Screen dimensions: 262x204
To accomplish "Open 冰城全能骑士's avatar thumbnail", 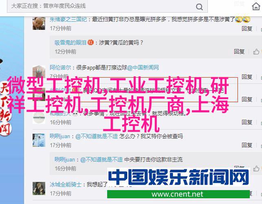I will 39,188.
